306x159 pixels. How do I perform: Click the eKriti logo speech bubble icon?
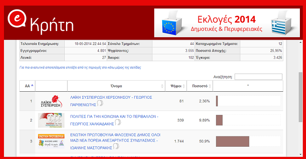click(17, 18)
